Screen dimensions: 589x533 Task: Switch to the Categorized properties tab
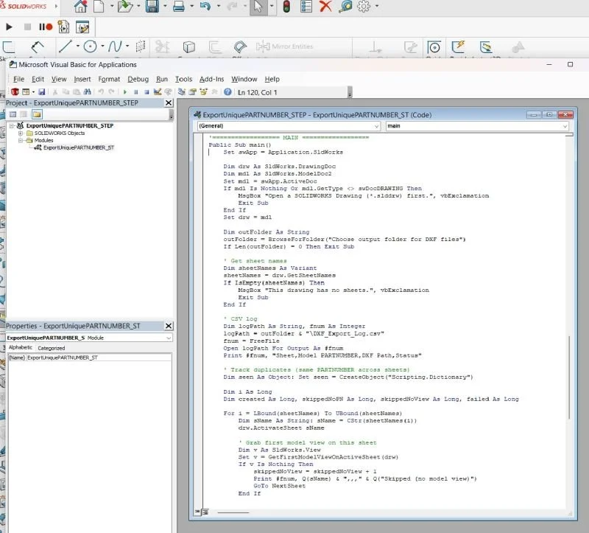(x=51, y=348)
